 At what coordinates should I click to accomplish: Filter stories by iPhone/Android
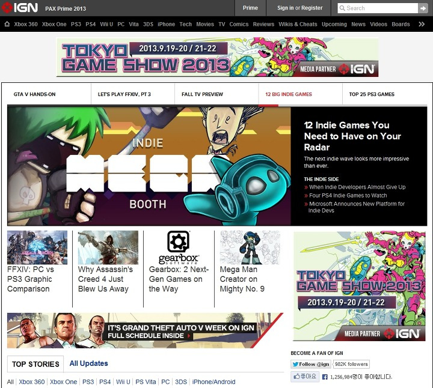(x=213, y=382)
